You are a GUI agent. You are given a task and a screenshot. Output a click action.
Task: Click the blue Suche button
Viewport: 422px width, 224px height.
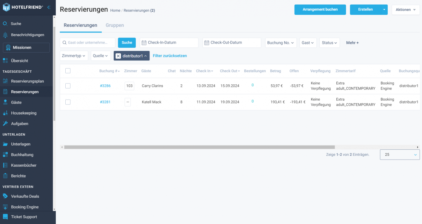pos(127,43)
